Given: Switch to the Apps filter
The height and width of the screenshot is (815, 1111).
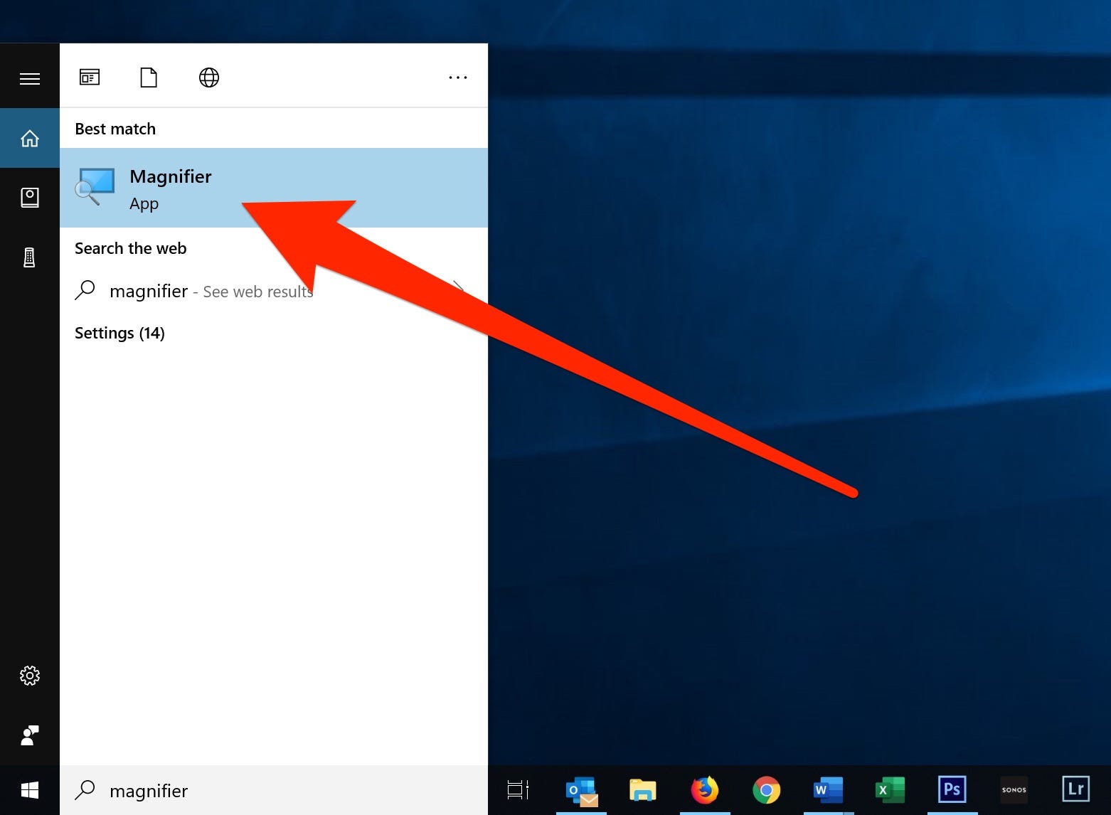Looking at the screenshot, I should (x=90, y=78).
